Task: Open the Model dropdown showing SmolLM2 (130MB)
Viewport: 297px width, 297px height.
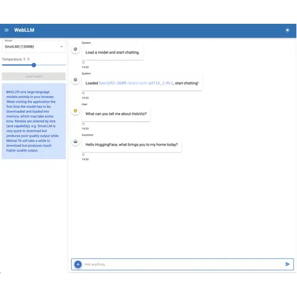Action: 34,47
